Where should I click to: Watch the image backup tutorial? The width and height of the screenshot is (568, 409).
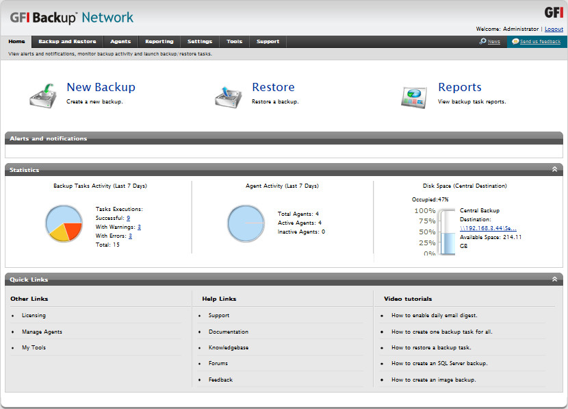click(x=434, y=380)
